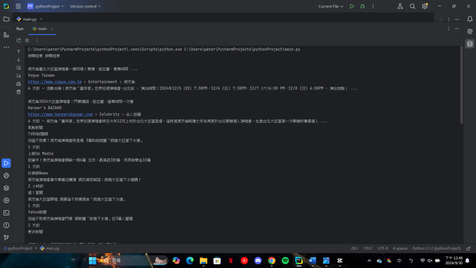Viewport: 476px width, 268px height.
Task: Close the main.py editor tab
Action: click(41, 19)
